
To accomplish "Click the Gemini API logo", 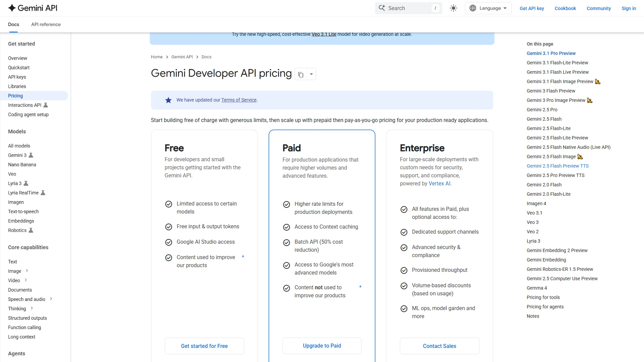I will coord(33,8).
